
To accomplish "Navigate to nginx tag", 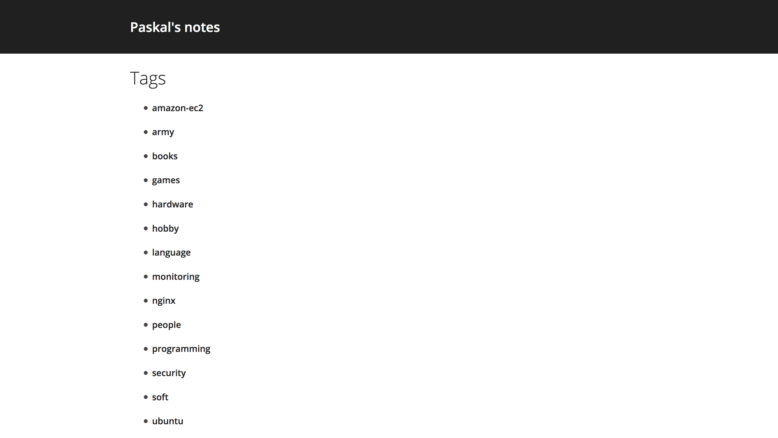I will pos(164,300).
